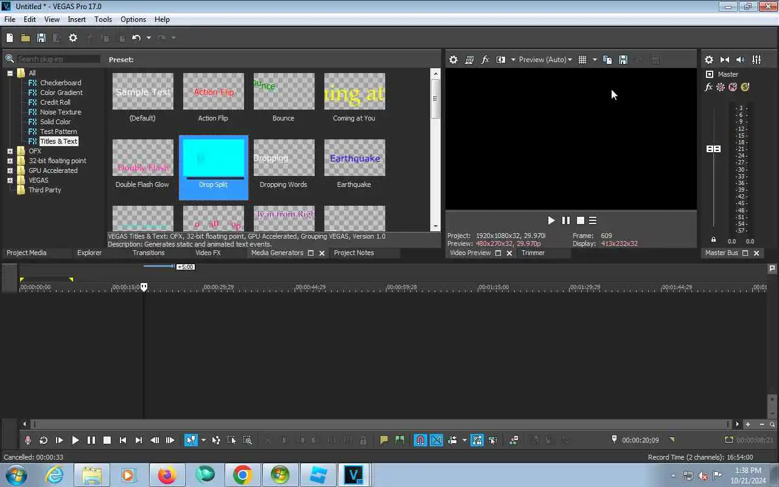Screen dimensions: 779x487
Task: Switch to the Video FX tab
Action: pos(208,253)
